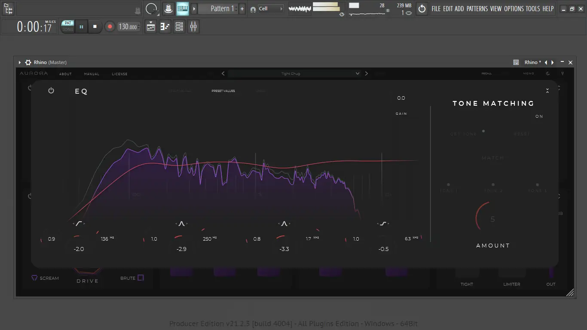Open the PATTERNS menu
Image resolution: width=587 pixels, height=330 pixels.
click(477, 9)
